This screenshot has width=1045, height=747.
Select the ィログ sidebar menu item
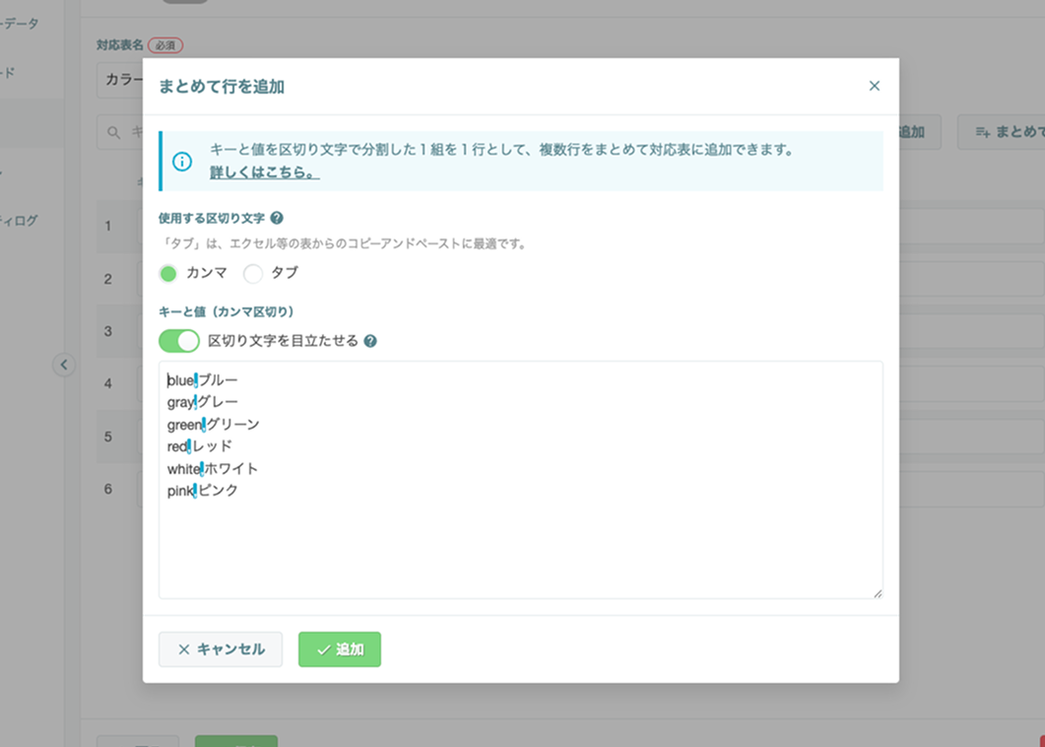19,221
